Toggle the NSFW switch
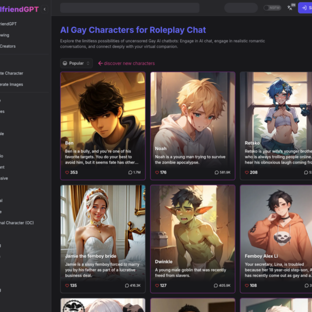This screenshot has height=312, width=312. coord(272,8)
